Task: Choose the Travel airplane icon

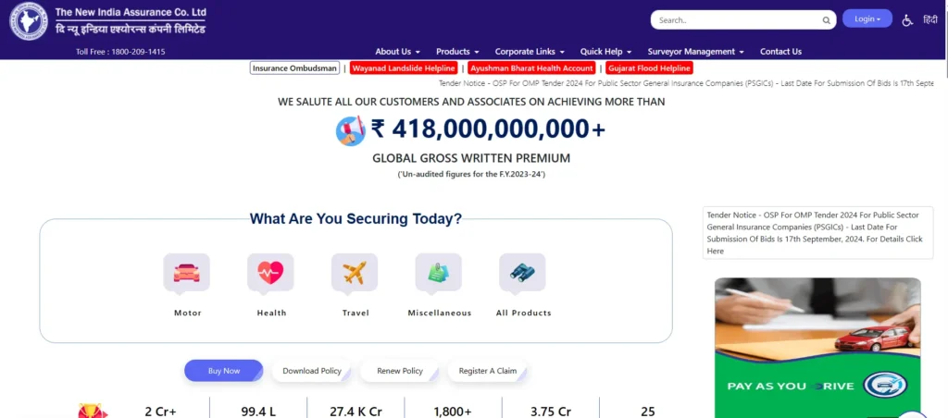Action: [355, 273]
